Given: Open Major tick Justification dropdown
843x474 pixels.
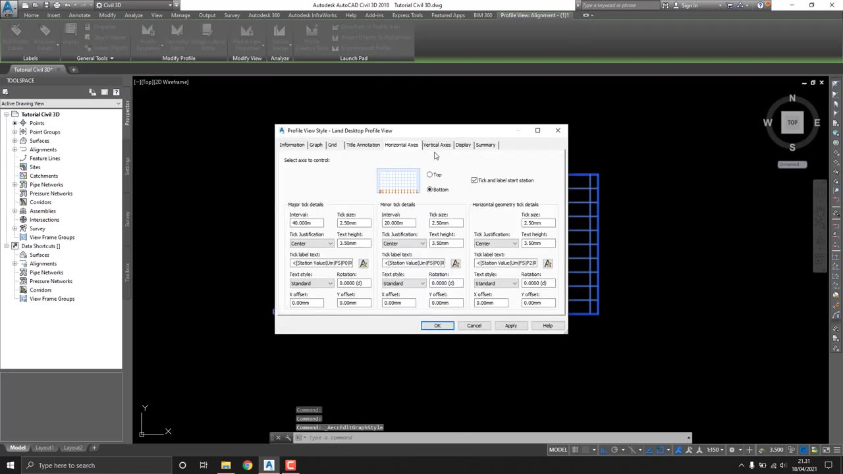Looking at the screenshot, I should (312, 244).
